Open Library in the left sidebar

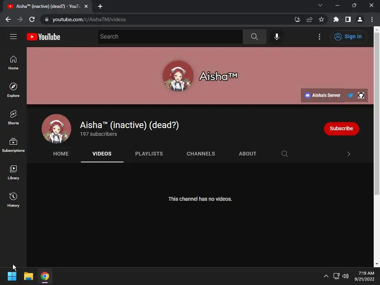click(13, 172)
